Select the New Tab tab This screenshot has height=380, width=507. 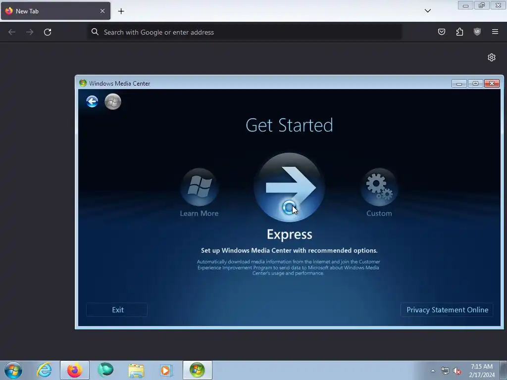[x=55, y=11]
